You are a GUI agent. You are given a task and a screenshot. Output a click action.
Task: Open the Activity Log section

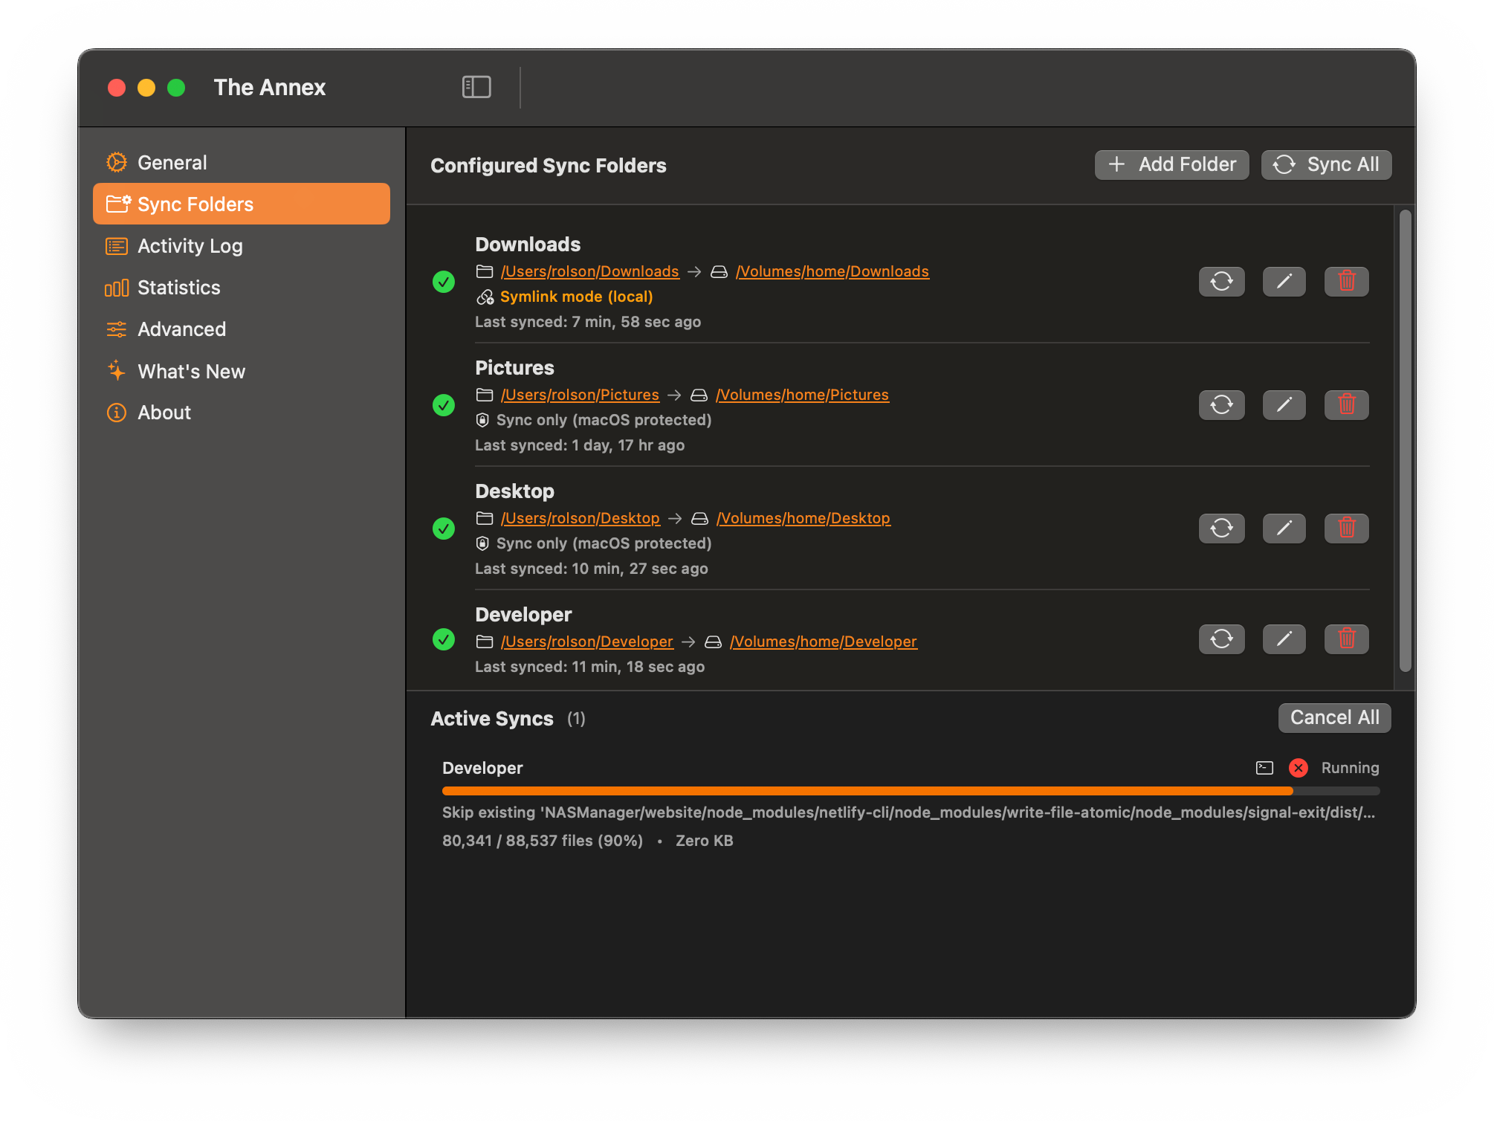coord(241,245)
